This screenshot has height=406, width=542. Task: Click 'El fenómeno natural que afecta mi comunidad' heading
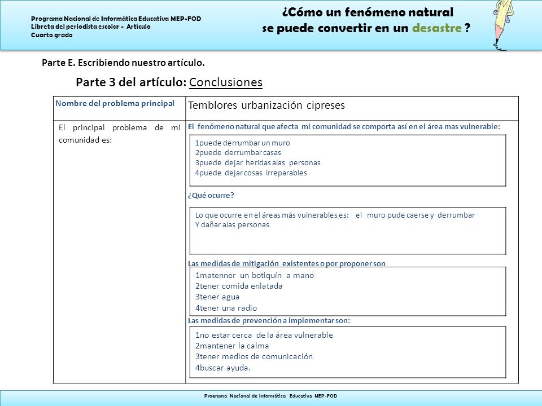click(x=344, y=126)
